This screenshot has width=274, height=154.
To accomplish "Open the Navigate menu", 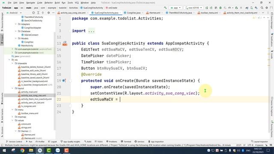I will pyautogui.click(x=30, y=3).
